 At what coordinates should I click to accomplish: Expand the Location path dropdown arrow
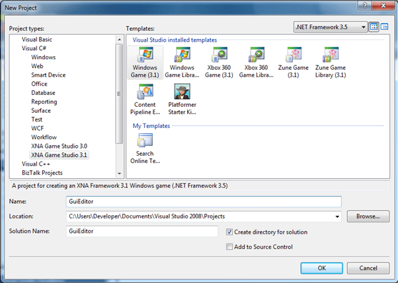click(x=337, y=216)
